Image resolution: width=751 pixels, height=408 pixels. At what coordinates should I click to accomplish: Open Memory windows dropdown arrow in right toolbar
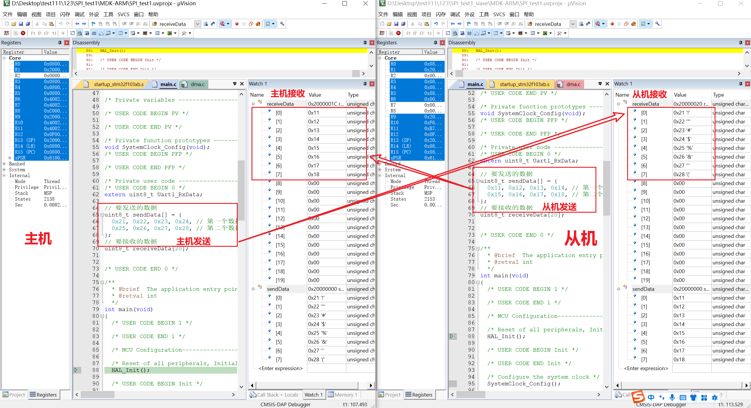502,33
